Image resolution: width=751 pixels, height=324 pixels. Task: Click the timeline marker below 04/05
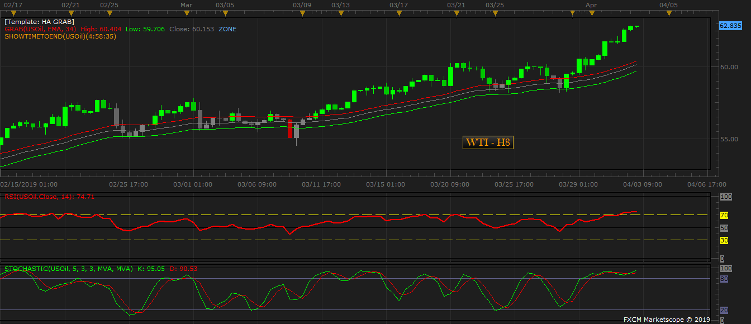tap(669, 12)
